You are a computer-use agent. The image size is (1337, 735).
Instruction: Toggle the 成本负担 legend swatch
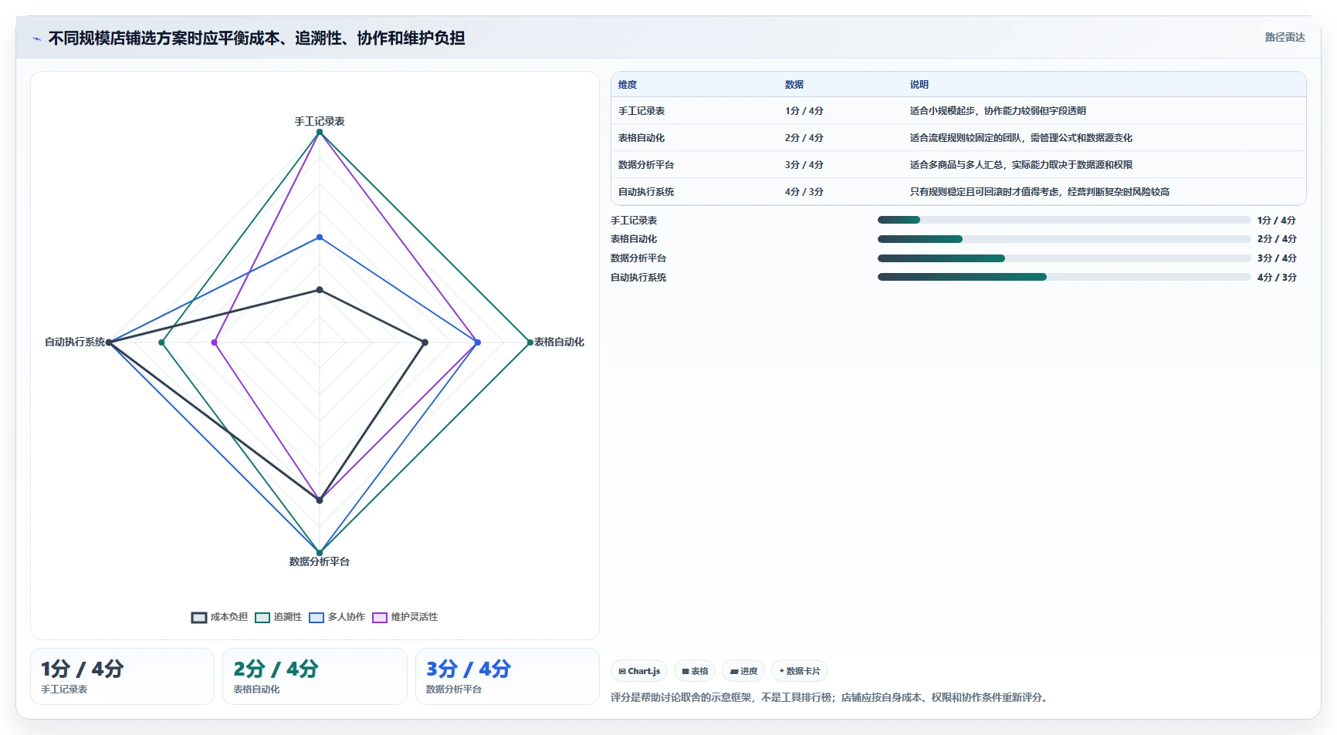point(199,617)
